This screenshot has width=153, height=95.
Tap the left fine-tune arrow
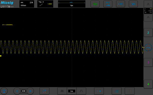(x=17, y=91)
